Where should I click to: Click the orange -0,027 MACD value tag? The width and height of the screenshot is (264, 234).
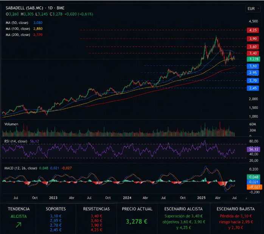tap(255, 187)
